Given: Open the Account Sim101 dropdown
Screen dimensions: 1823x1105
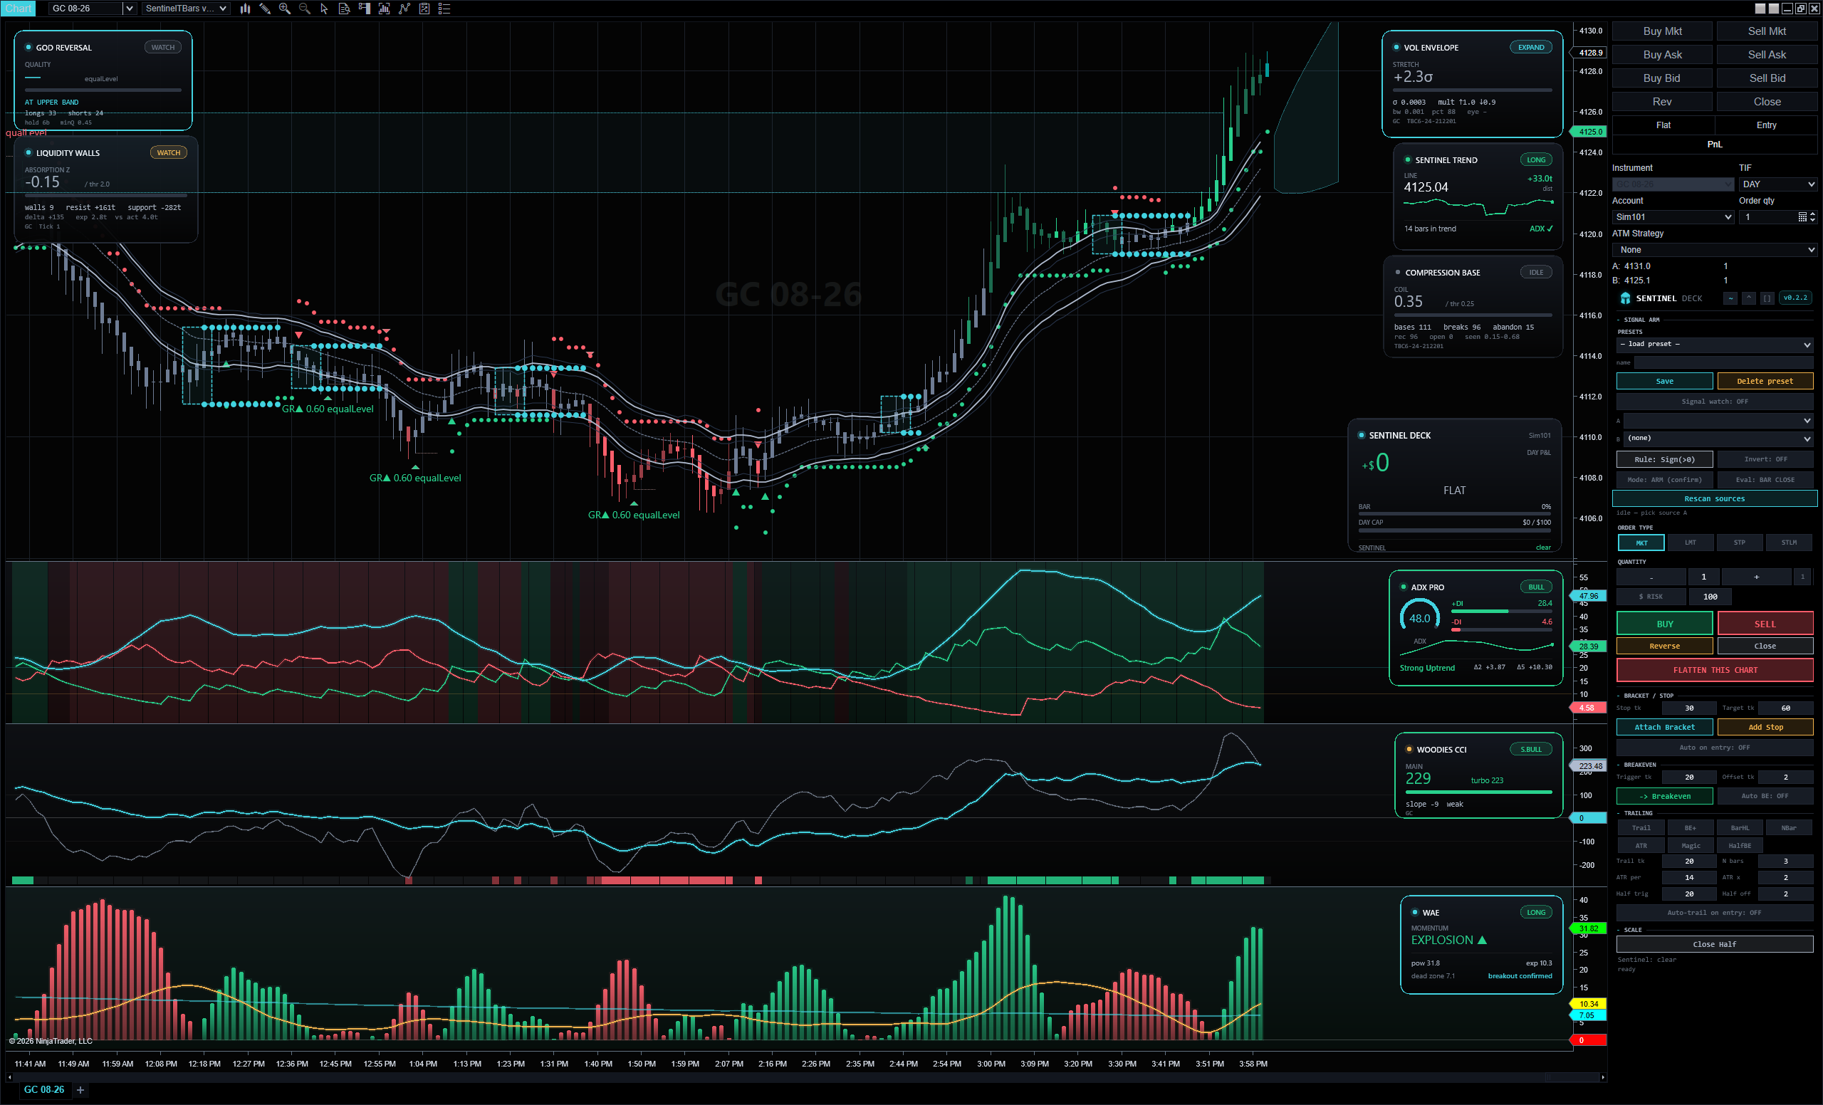Looking at the screenshot, I should (1672, 216).
